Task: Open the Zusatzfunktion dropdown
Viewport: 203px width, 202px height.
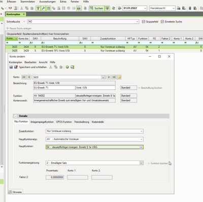Action: click(x=142, y=131)
